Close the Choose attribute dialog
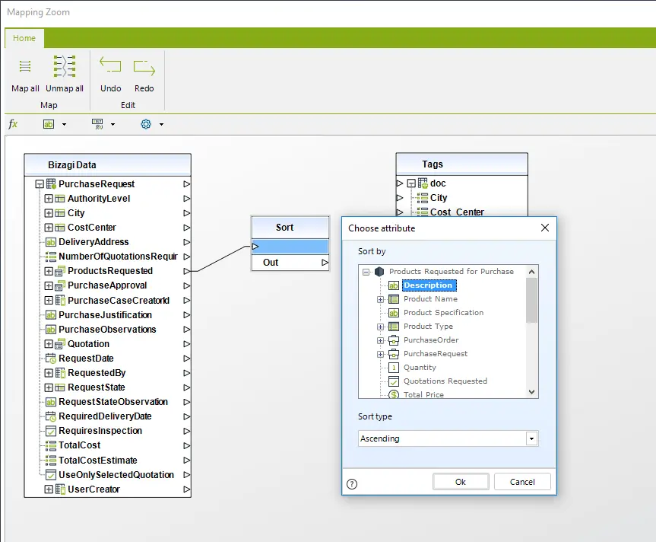Screen dimensions: 656x542 pyautogui.click(x=545, y=228)
